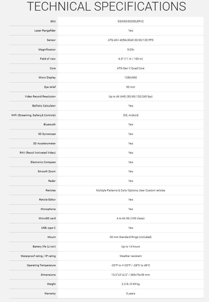209x302 pixels.
Task: Click the Warranty value 3 years
Action: click(131, 293)
